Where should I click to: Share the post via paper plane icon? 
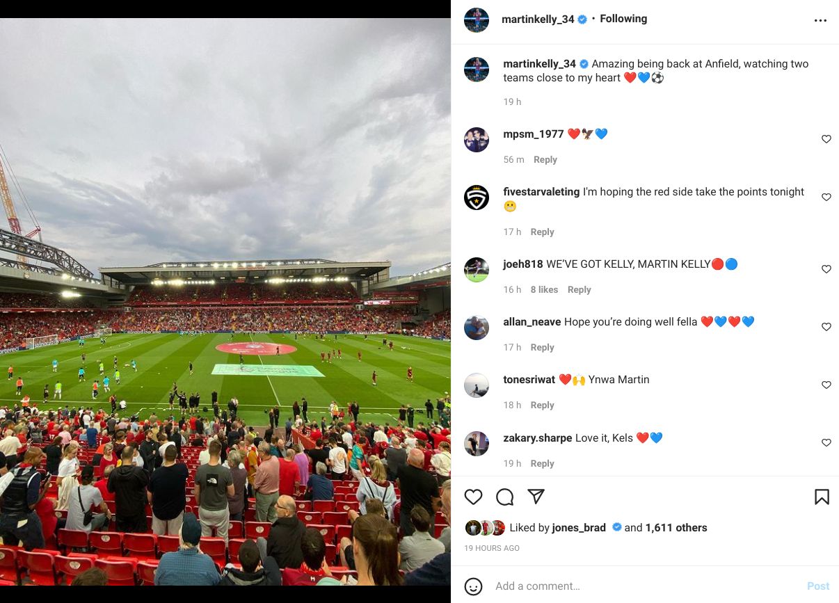536,497
